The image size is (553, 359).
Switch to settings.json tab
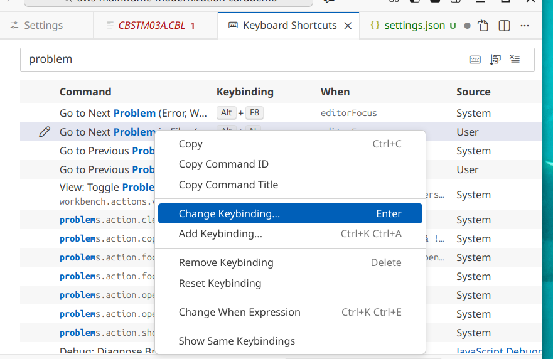click(414, 26)
